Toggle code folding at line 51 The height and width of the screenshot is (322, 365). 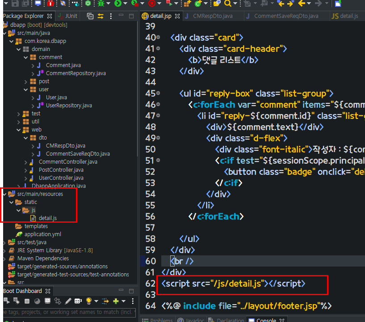pos(158,160)
